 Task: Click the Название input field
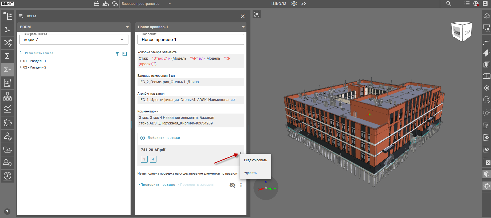(191, 40)
